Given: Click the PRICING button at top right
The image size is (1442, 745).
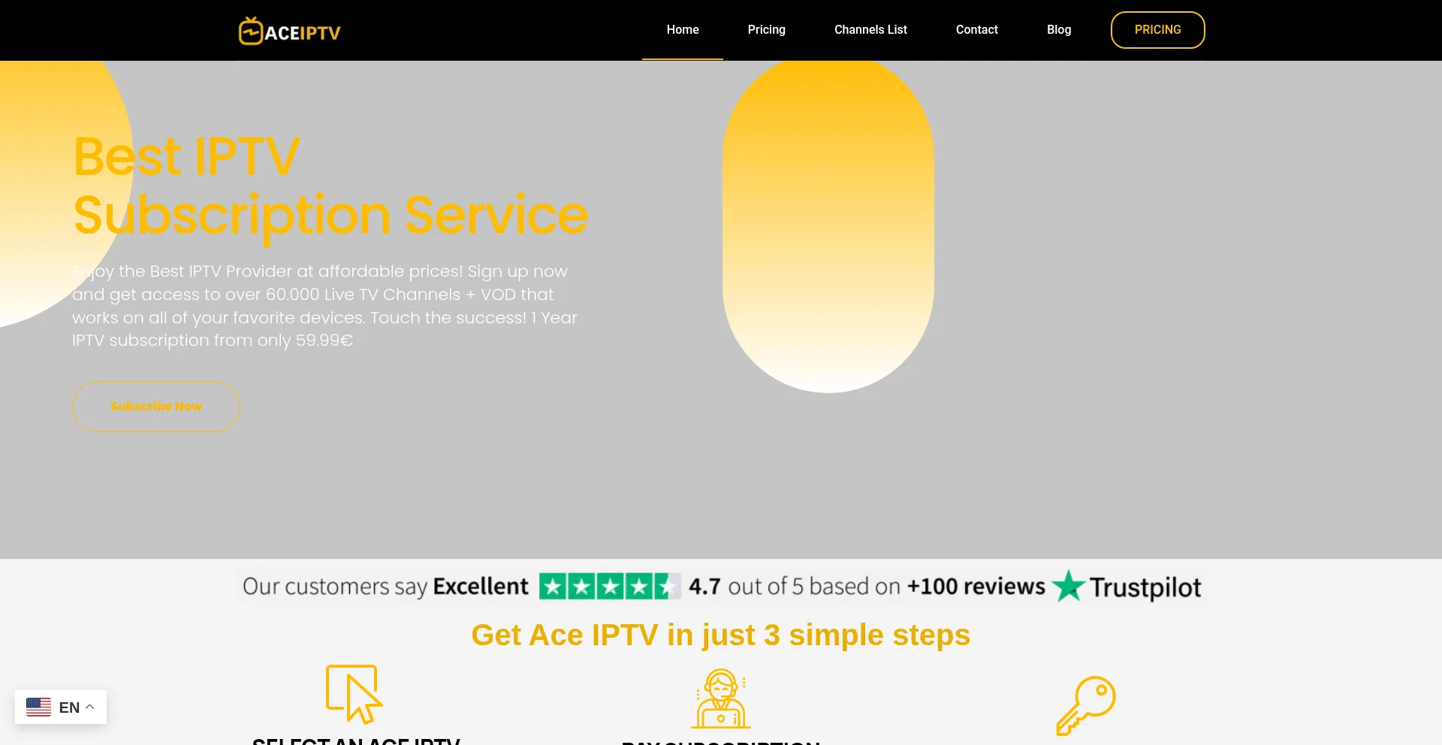Looking at the screenshot, I should coord(1157,30).
